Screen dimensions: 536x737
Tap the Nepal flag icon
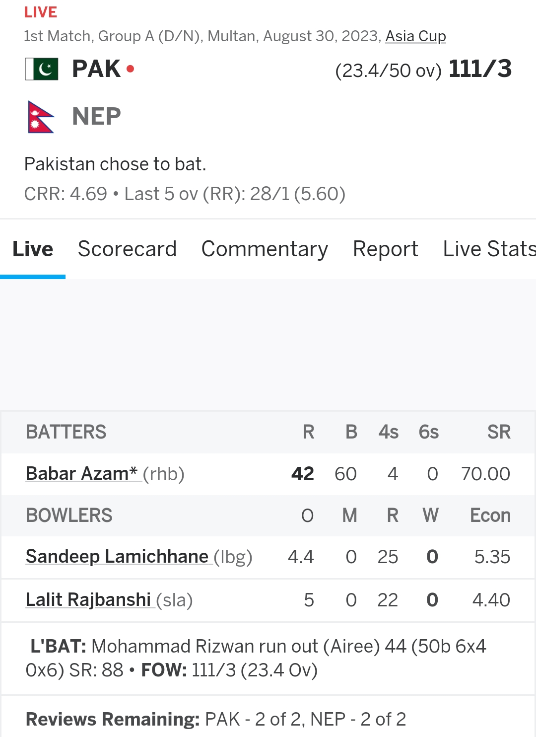(41, 117)
